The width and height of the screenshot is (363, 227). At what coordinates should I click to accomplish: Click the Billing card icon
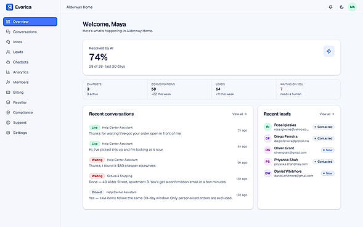(x=8, y=92)
